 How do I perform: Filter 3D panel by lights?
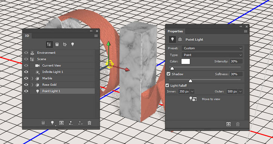click(73, 44)
